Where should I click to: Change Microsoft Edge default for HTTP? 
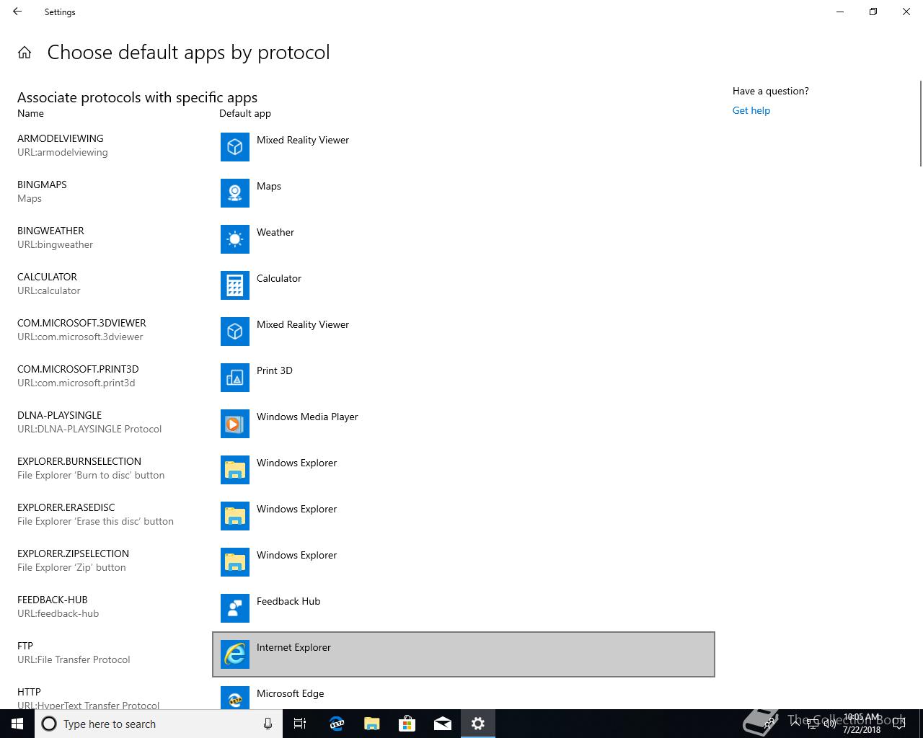pyautogui.click(x=290, y=694)
